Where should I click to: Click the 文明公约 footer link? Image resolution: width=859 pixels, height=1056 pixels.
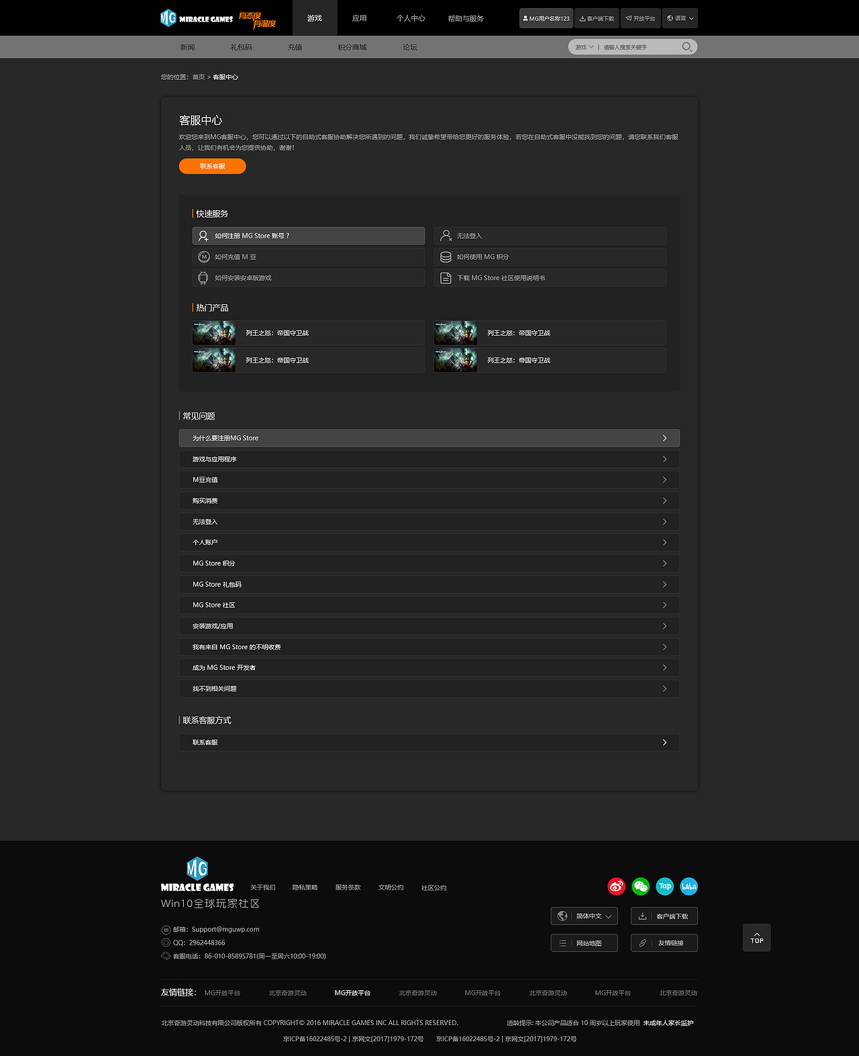(x=391, y=887)
